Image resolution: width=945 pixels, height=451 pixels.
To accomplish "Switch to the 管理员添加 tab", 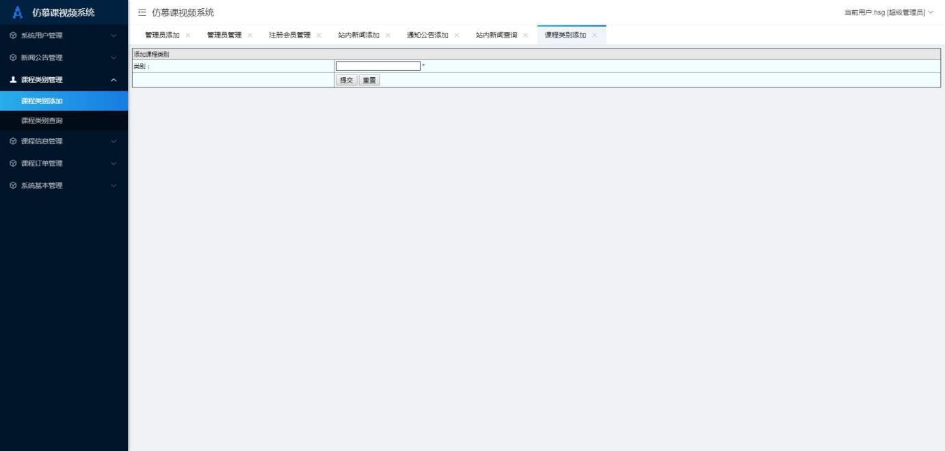I will (162, 36).
